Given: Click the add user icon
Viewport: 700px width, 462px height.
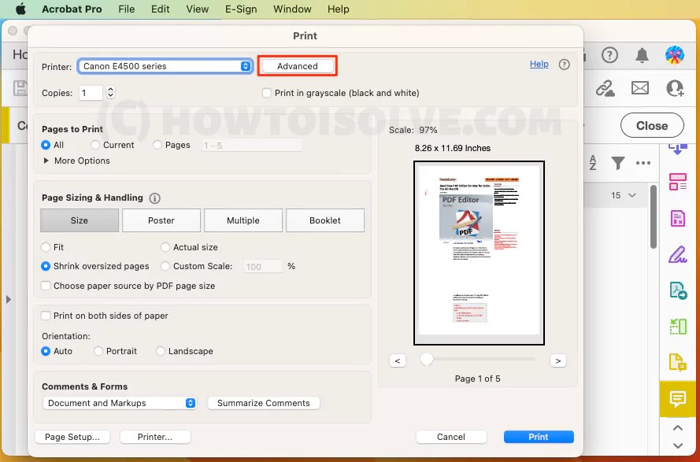Looking at the screenshot, I should tap(675, 88).
